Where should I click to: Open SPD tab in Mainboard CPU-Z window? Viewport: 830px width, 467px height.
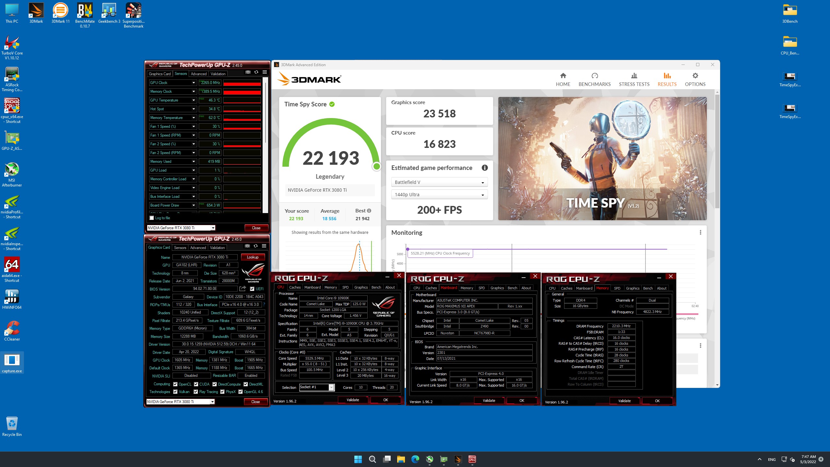pyautogui.click(x=481, y=288)
